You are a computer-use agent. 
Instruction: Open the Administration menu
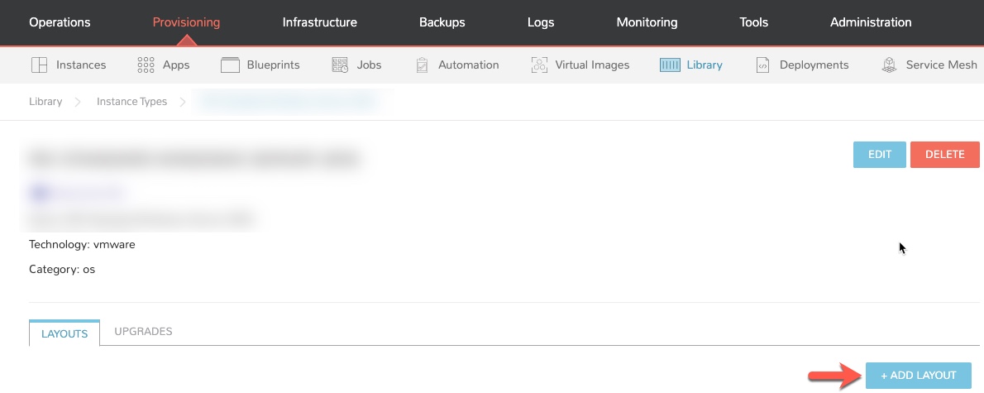pyautogui.click(x=871, y=22)
